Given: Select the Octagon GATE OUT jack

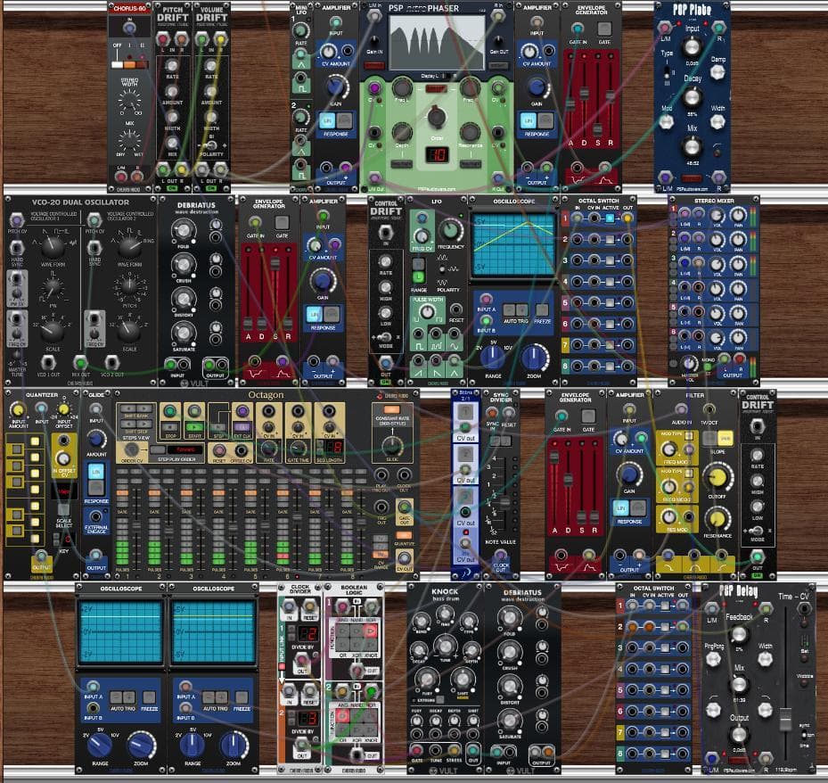Looking at the screenshot, I should point(405,507).
